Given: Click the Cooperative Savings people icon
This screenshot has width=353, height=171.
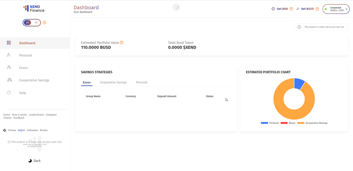Looking at the screenshot, I should (x=9, y=80).
